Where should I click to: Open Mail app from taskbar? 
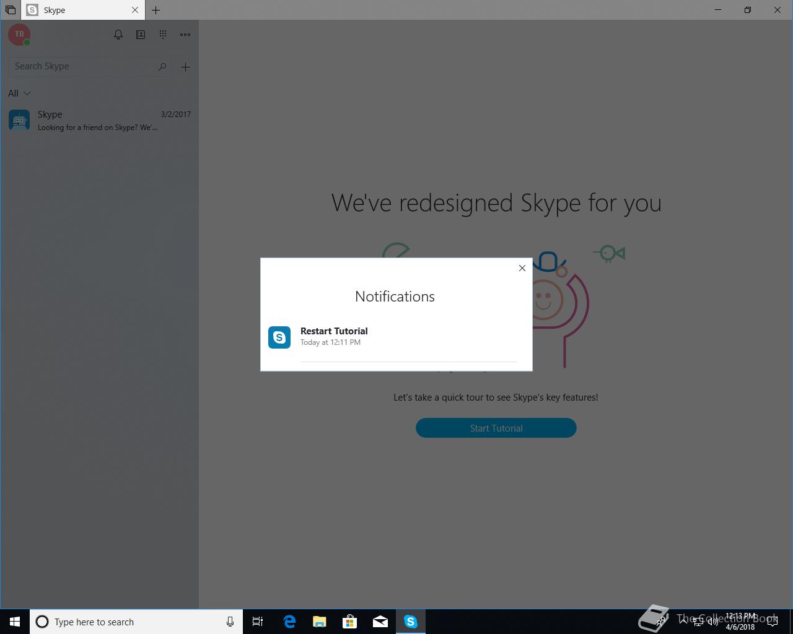coord(380,622)
